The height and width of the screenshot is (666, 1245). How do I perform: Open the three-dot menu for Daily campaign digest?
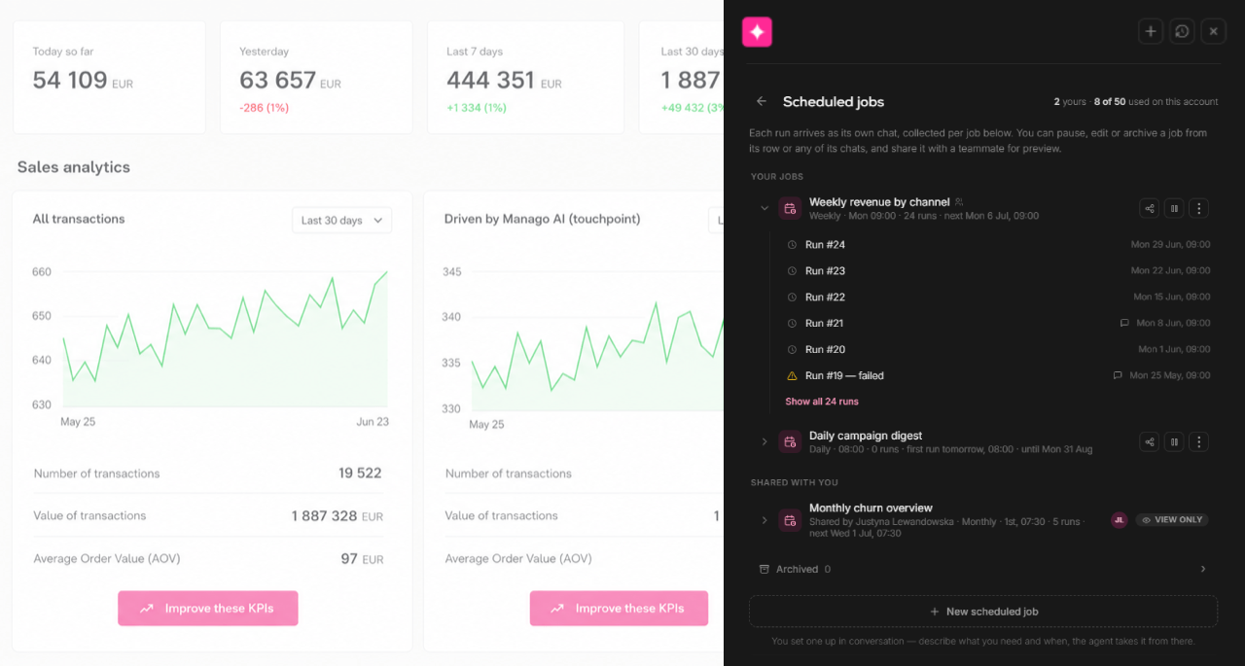point(1199,442)
